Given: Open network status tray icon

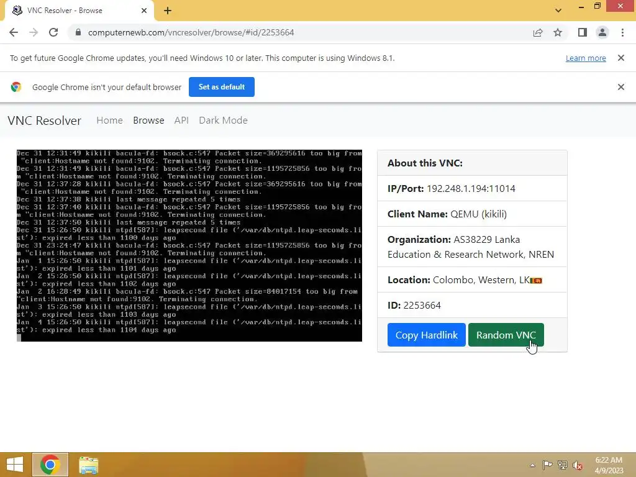Looking at the screenshot, I should (x=563, y=465).
